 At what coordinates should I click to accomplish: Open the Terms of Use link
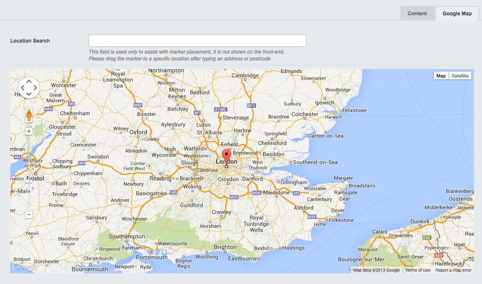[x=417, y=270]
